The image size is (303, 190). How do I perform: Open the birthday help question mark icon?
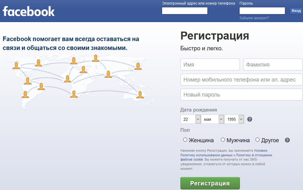click(x=249, y=119)
